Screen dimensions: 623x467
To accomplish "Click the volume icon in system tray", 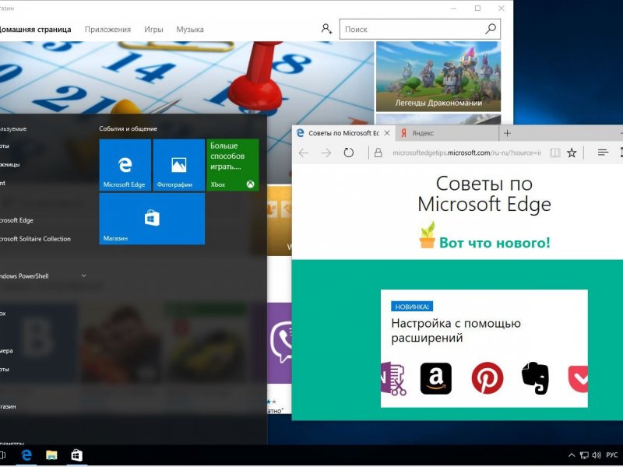I will (x=597, y=455).
